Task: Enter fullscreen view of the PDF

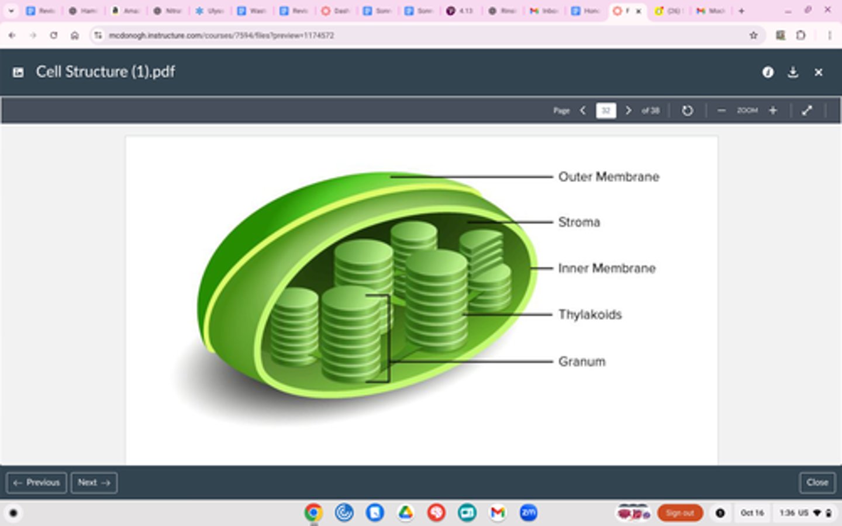Action: [807, 110]
